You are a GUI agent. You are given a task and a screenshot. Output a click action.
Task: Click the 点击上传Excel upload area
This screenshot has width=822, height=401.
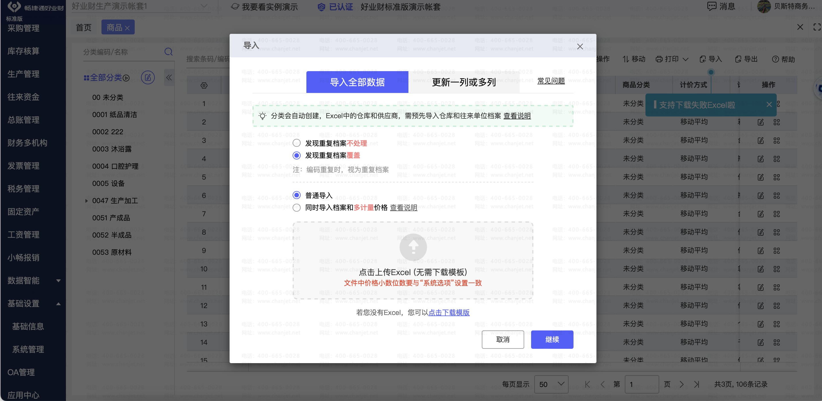coord(413,260)
